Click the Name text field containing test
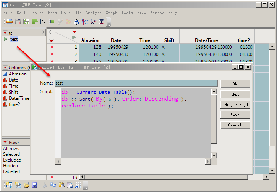This screenshot has height=192, width=277. tap(136, 83)
